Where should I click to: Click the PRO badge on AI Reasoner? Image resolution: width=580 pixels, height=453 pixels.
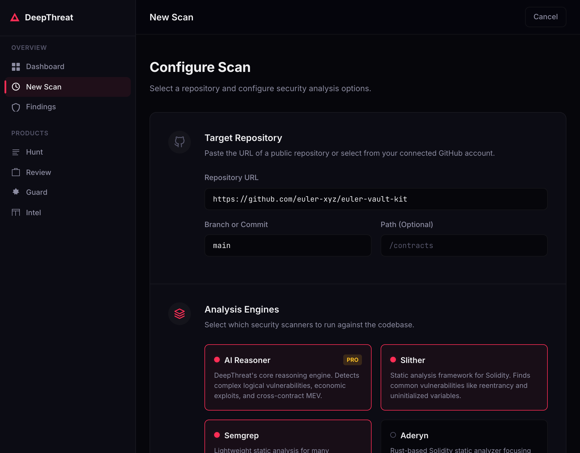click(352, 360)
